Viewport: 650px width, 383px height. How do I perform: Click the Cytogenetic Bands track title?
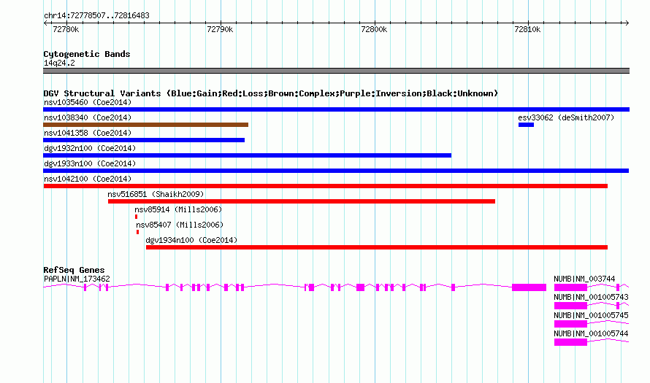[x=87, y=54]
